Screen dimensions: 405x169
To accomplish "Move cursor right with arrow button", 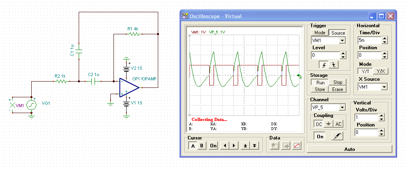I will pyautogui.click(x=234, y=146).
